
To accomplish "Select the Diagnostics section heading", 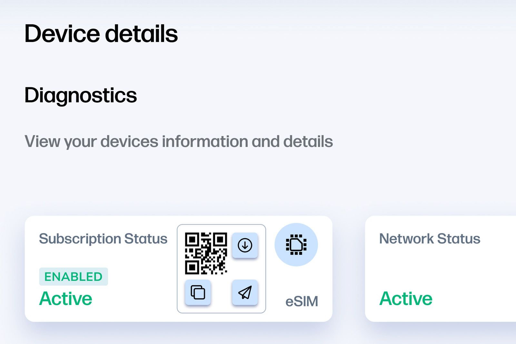I will 81,95.
